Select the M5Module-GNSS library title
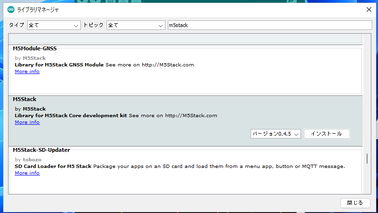The width and height of the screenshot is (378, 213). (35, 48)
